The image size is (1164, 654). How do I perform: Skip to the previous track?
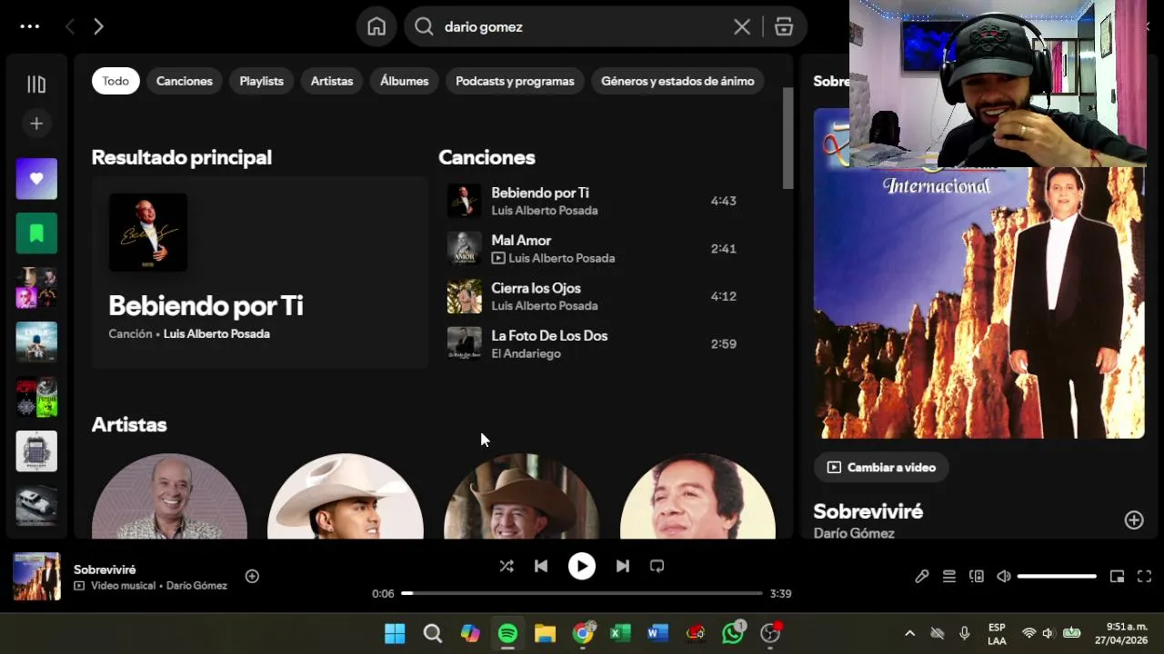coord(541,566)
